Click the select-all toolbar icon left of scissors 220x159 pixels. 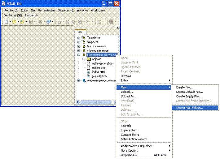pyautogui.click(x=59, y=22)
